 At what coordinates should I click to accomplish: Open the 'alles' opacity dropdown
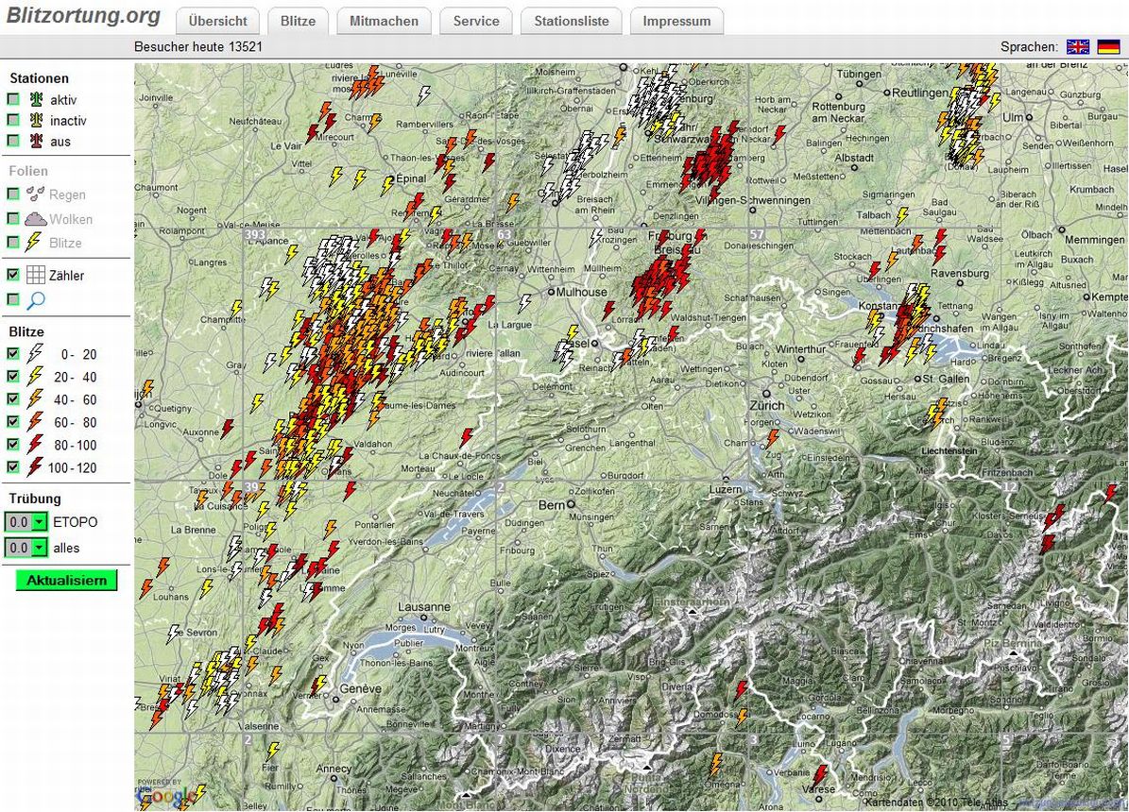click(x=39, y=548)
